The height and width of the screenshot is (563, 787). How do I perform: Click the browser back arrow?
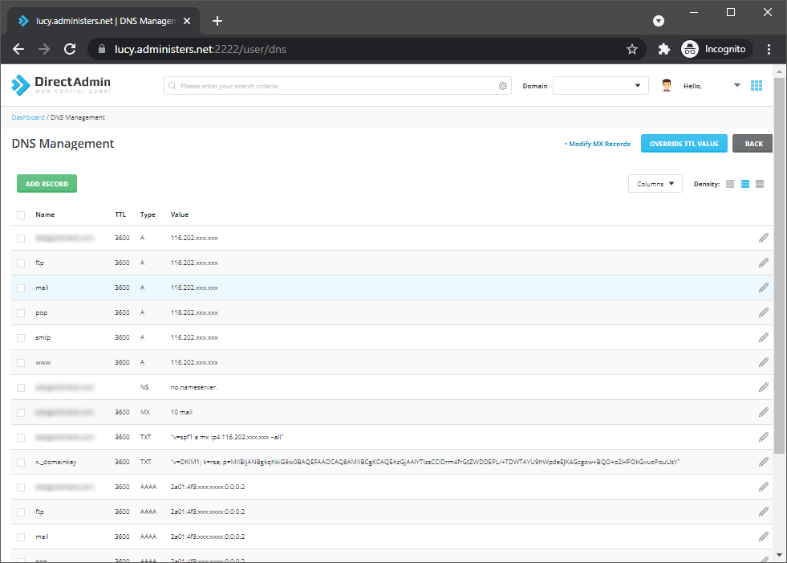pos(18,49)
